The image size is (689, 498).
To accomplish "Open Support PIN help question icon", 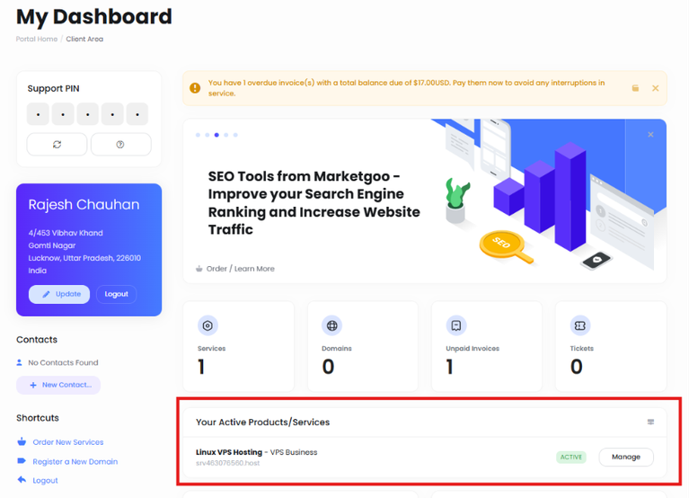I will (x=121, y=144).
